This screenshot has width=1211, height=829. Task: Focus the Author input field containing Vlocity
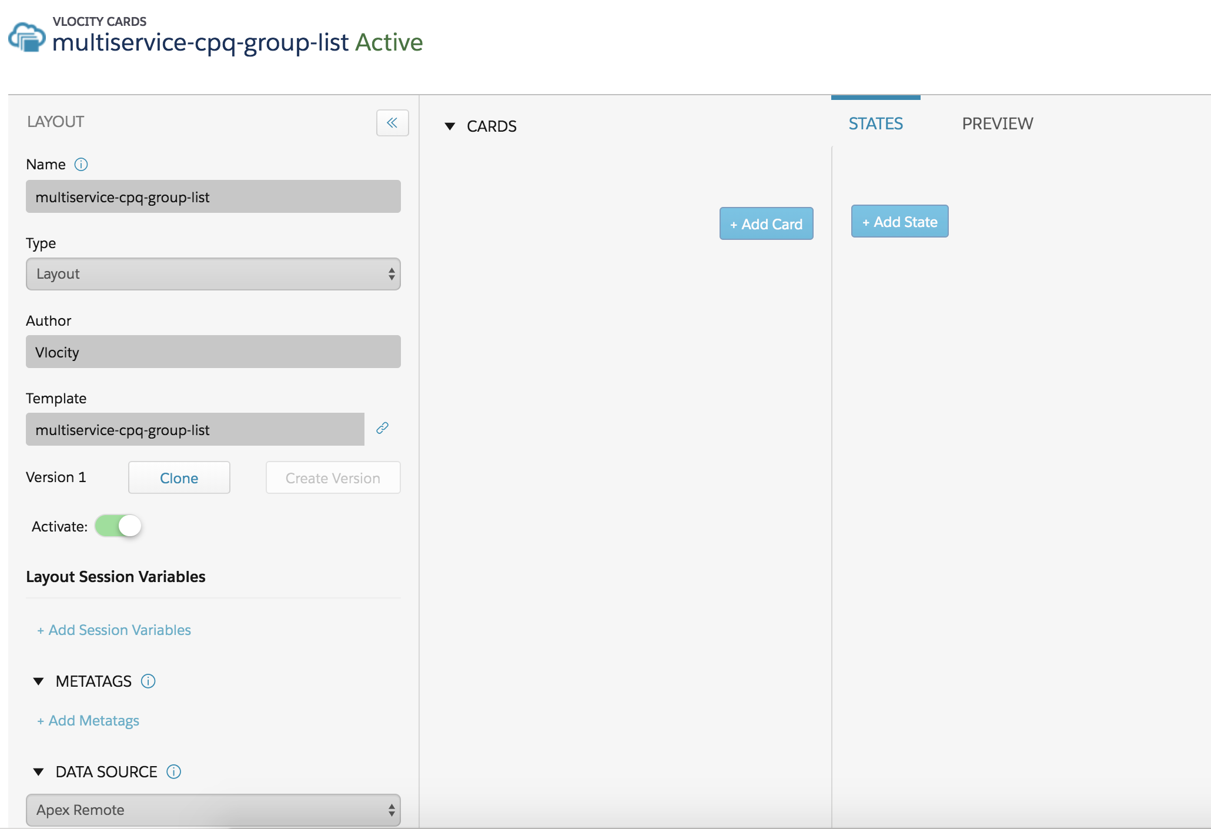click(x=213, y=352)
